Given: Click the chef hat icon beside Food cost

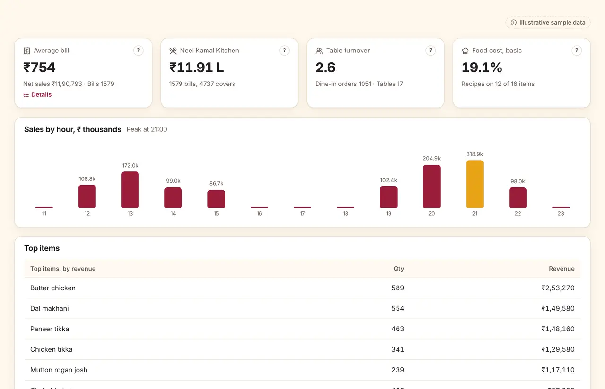Looking at the screenshot, I should (465, 51).
